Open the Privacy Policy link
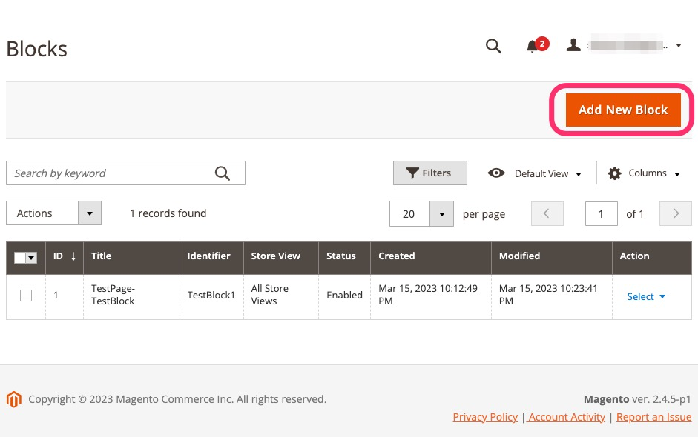Image resolution: width=698 pixels, height=437 pixels. 484,417
